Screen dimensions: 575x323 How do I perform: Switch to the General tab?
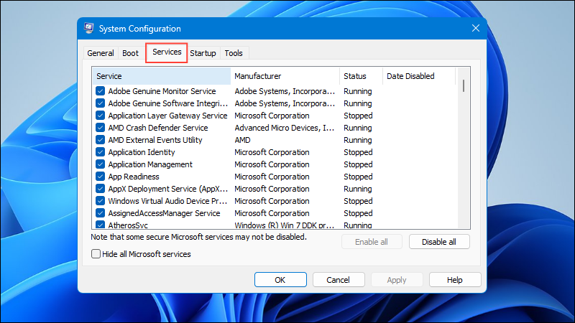pyautogui.click(x=101, y=53)
